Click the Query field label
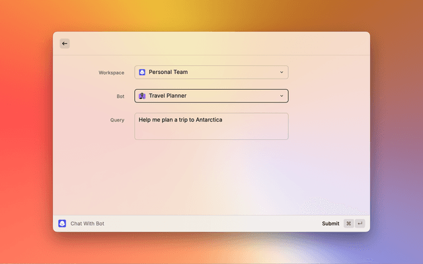423x264 pixels. click(x=117, y=120)
